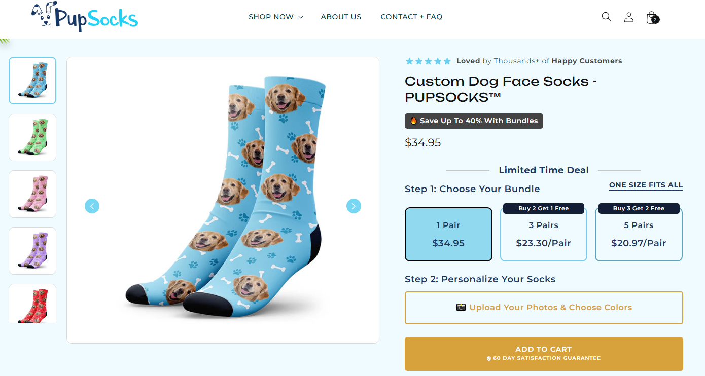This screenshot has width=705, height=376.
Task: Open the search icon in header
Action: [x=606, y=17]
